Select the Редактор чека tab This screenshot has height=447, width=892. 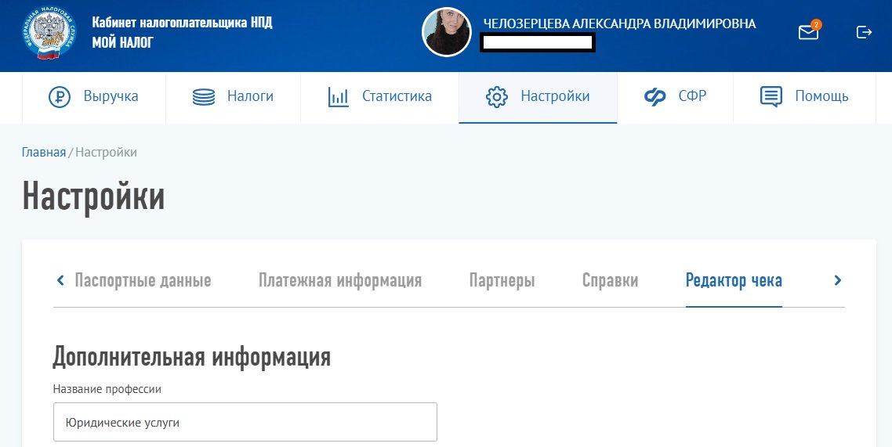(734, 280)
